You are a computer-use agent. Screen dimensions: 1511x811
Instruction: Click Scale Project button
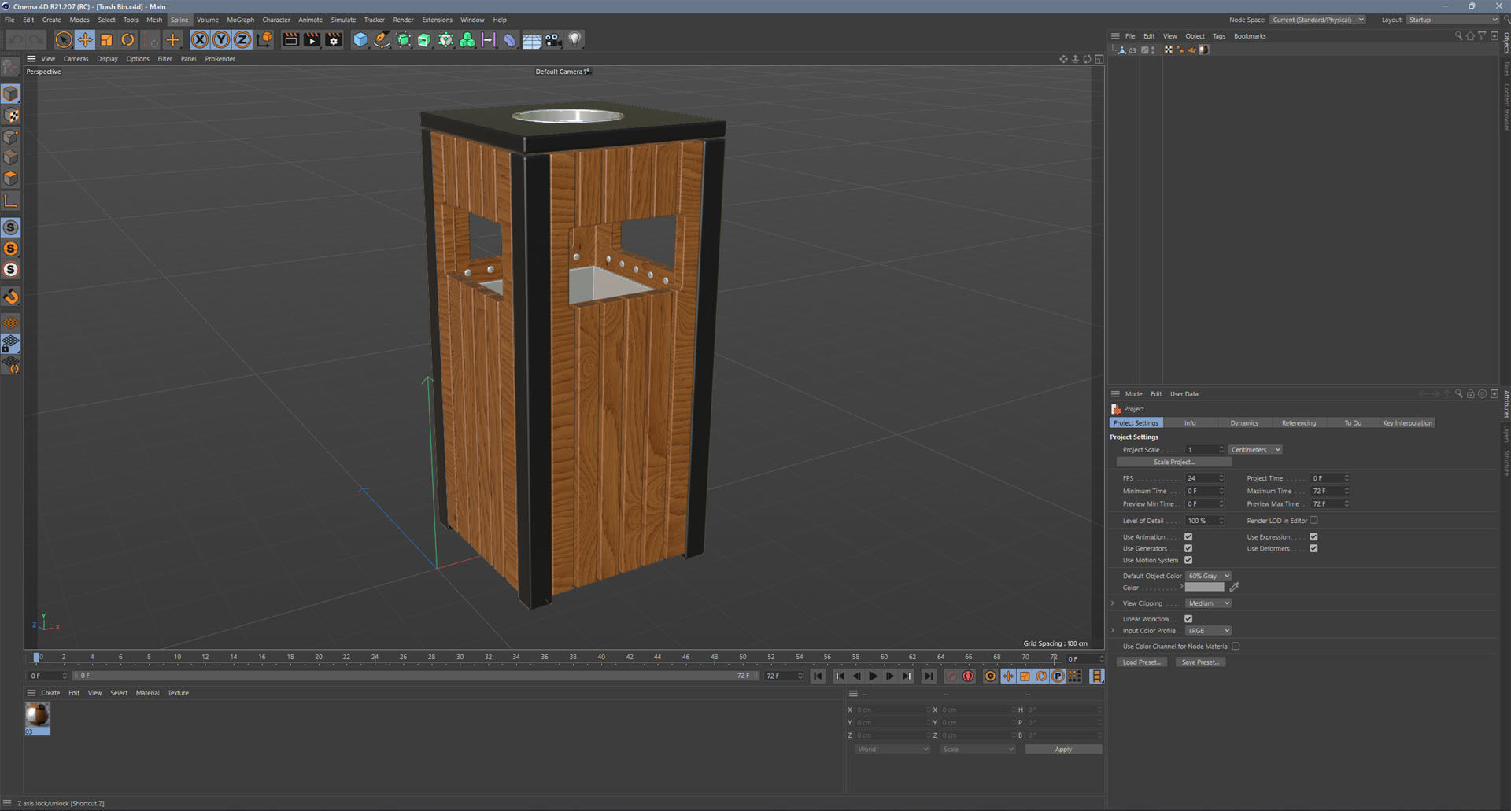point(1173,462)
